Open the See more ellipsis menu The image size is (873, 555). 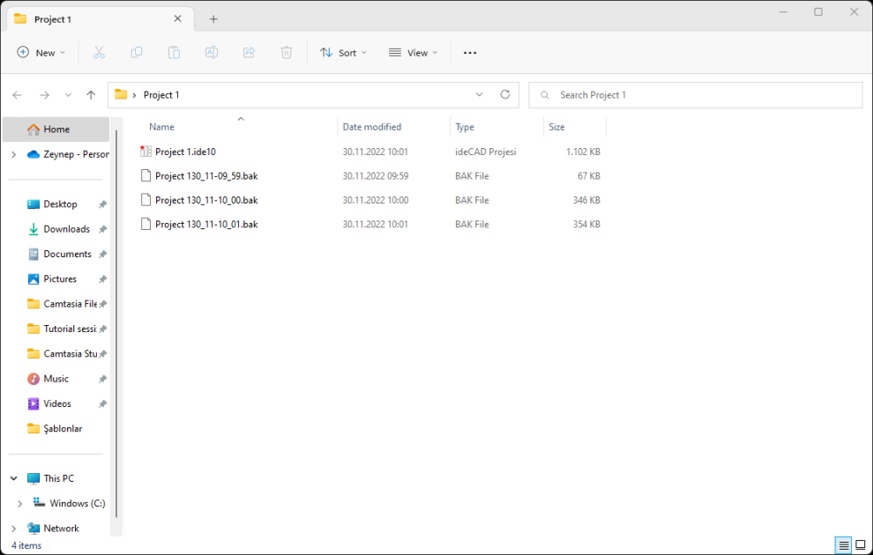coord(470,53)
